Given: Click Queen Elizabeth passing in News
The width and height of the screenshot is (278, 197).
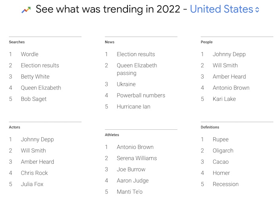Looking at the screenshot, I should 137,69.
